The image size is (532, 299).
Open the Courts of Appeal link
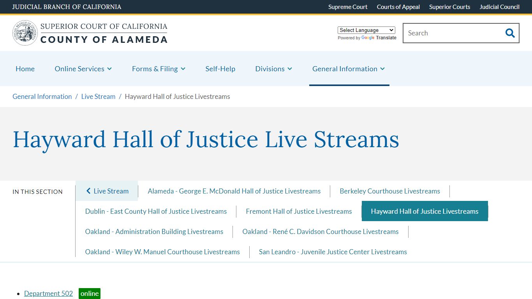(x=398, y=7)
